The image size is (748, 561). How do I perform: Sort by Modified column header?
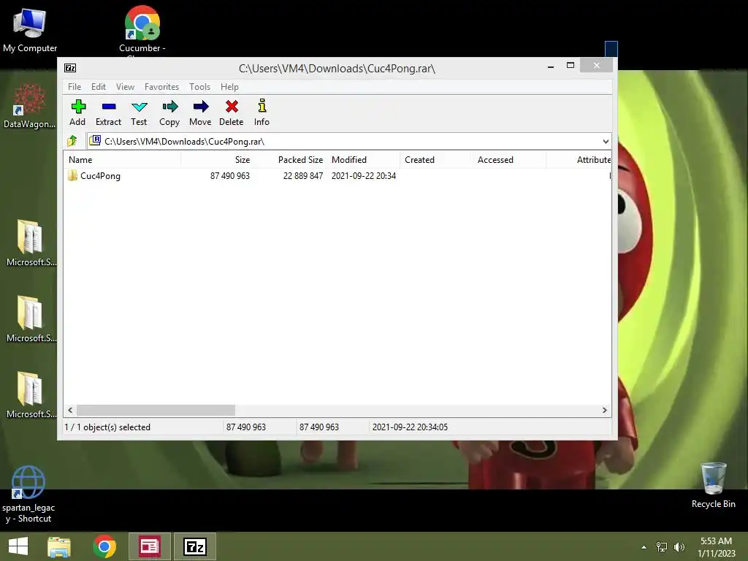coord(364,160)
